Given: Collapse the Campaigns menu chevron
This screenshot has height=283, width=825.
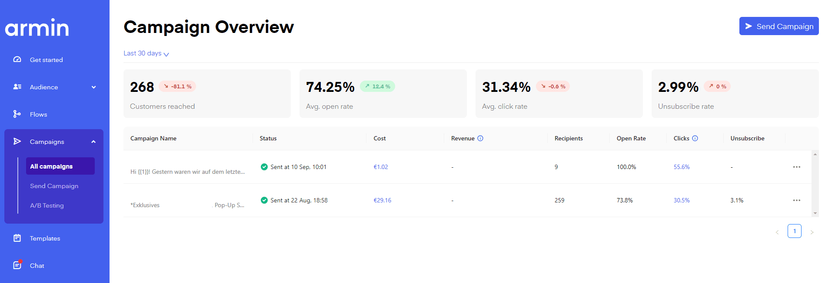Looking at the screenshot, I should coord(93,142).
